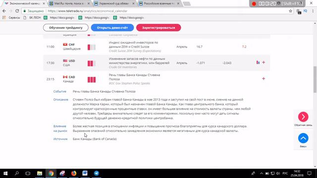Select CAD Poloz speech event title

[x=134, y=77]
